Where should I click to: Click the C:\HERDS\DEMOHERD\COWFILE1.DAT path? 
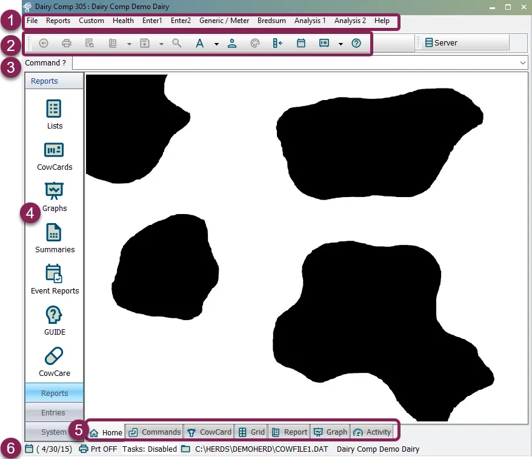(x=261, y=449)
